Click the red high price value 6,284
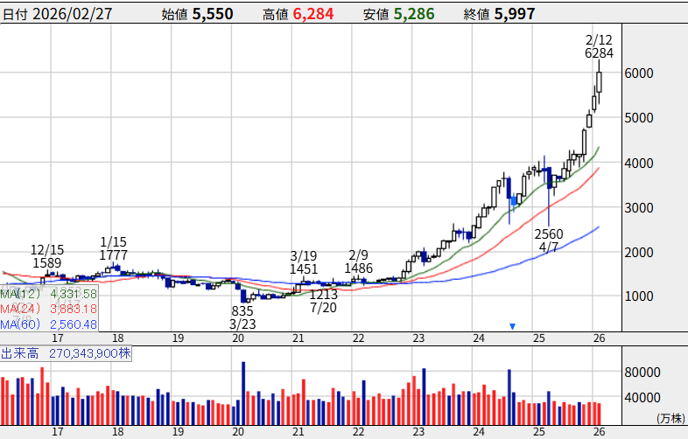Viewport: 688px width, 439px height. [312, 14]
